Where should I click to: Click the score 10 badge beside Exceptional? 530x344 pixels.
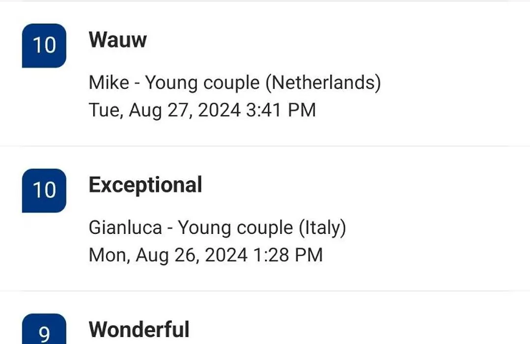[44, 191]
